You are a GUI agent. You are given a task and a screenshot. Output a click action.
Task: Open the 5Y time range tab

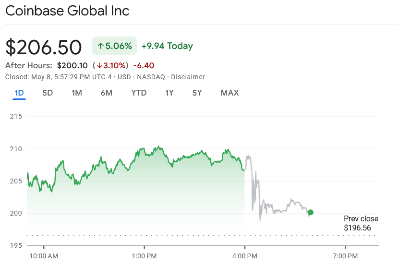click(x=197, y=93)
